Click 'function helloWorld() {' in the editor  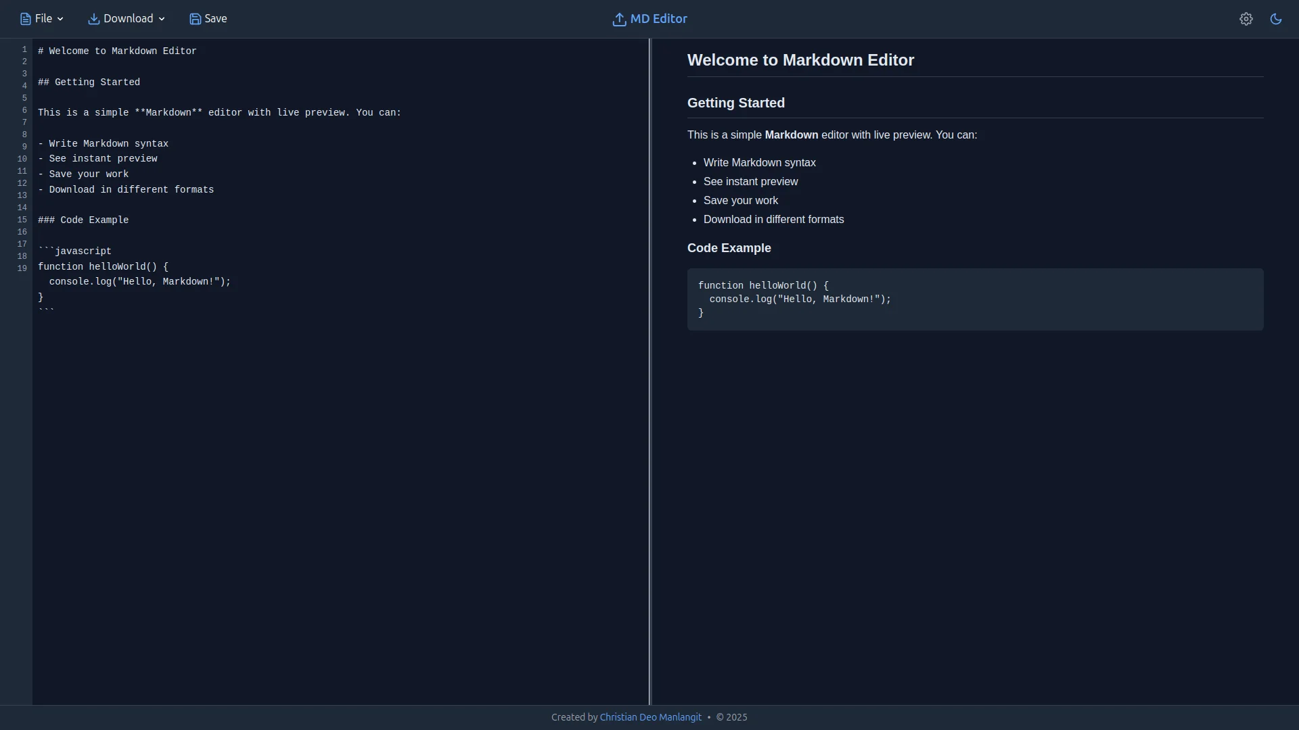click(x=103, y=267)
